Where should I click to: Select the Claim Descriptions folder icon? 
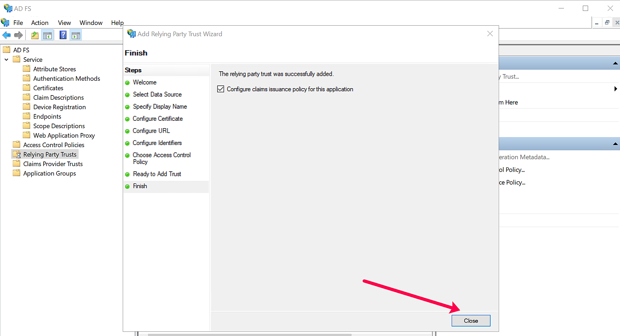(x=27, y=97)
